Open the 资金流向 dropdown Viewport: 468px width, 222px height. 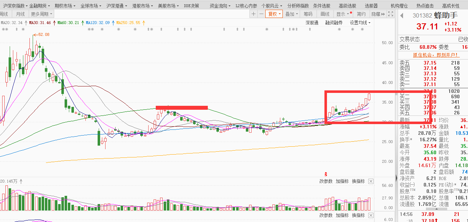click(220, 6)
